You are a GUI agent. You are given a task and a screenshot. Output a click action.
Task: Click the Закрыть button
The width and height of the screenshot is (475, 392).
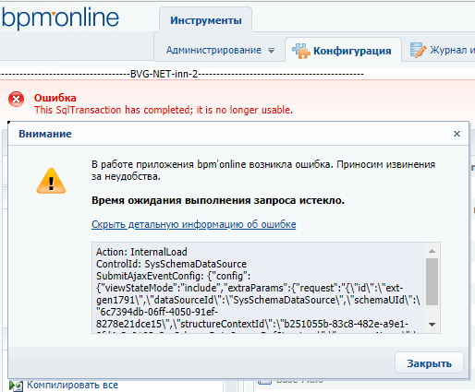point(429,363)
